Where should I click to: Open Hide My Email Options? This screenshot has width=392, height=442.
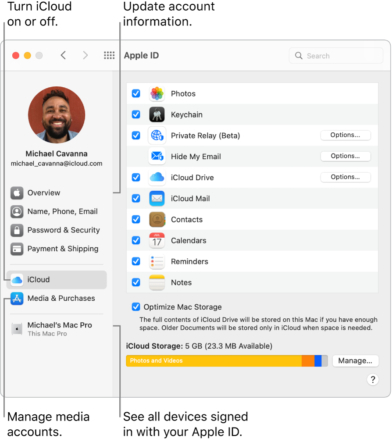click(346, 156)
